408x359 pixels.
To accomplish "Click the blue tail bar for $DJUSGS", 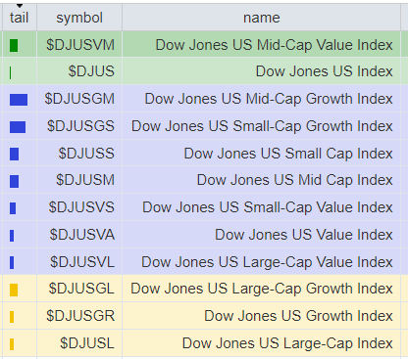I will (x=18, y=127).
